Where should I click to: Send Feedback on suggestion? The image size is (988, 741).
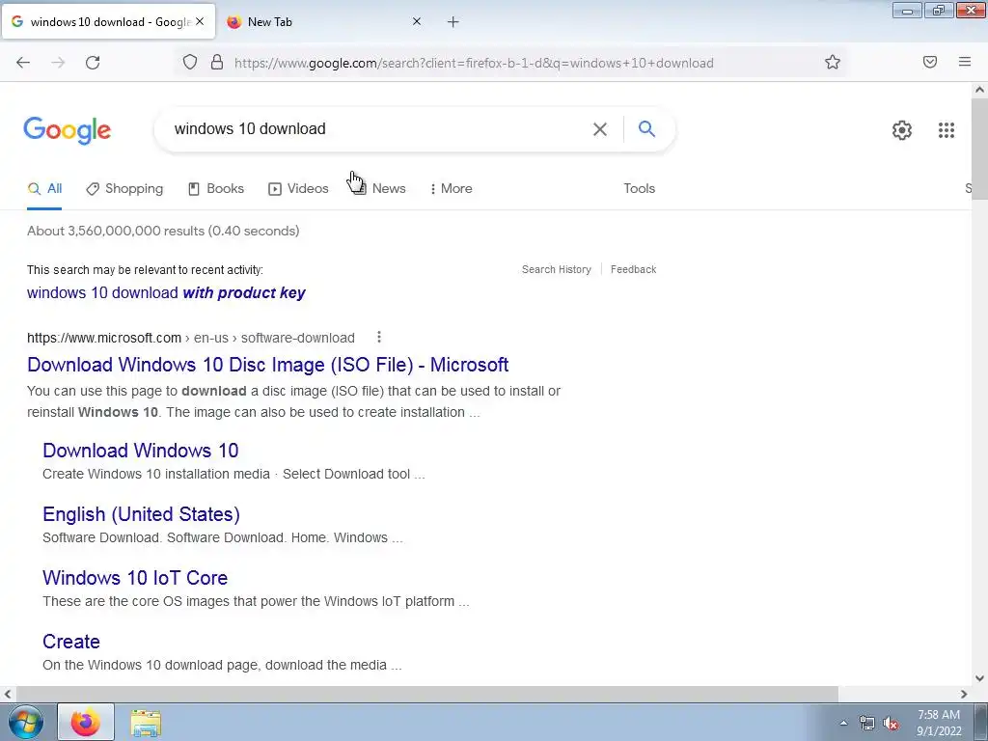click(633, 270)
